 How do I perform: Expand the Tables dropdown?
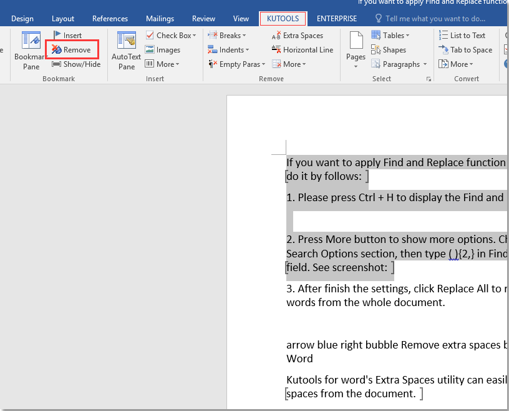click(x=393, y=35)
